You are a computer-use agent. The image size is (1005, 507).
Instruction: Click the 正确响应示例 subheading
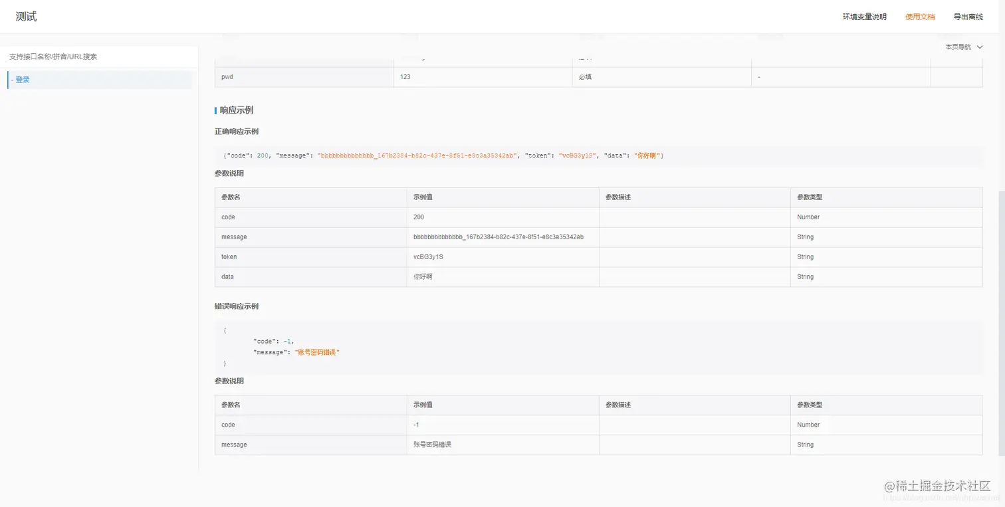(x=237, y=132)
